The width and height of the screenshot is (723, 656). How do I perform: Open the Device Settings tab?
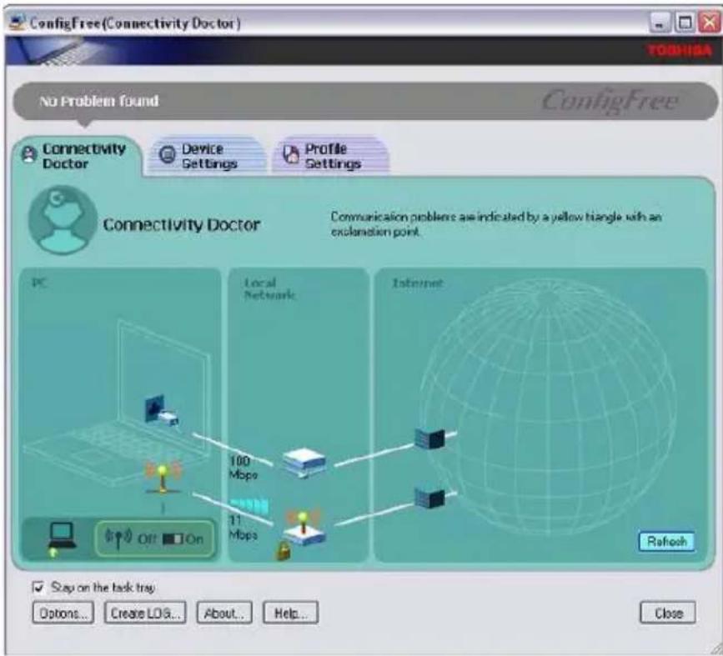[206, 156]
